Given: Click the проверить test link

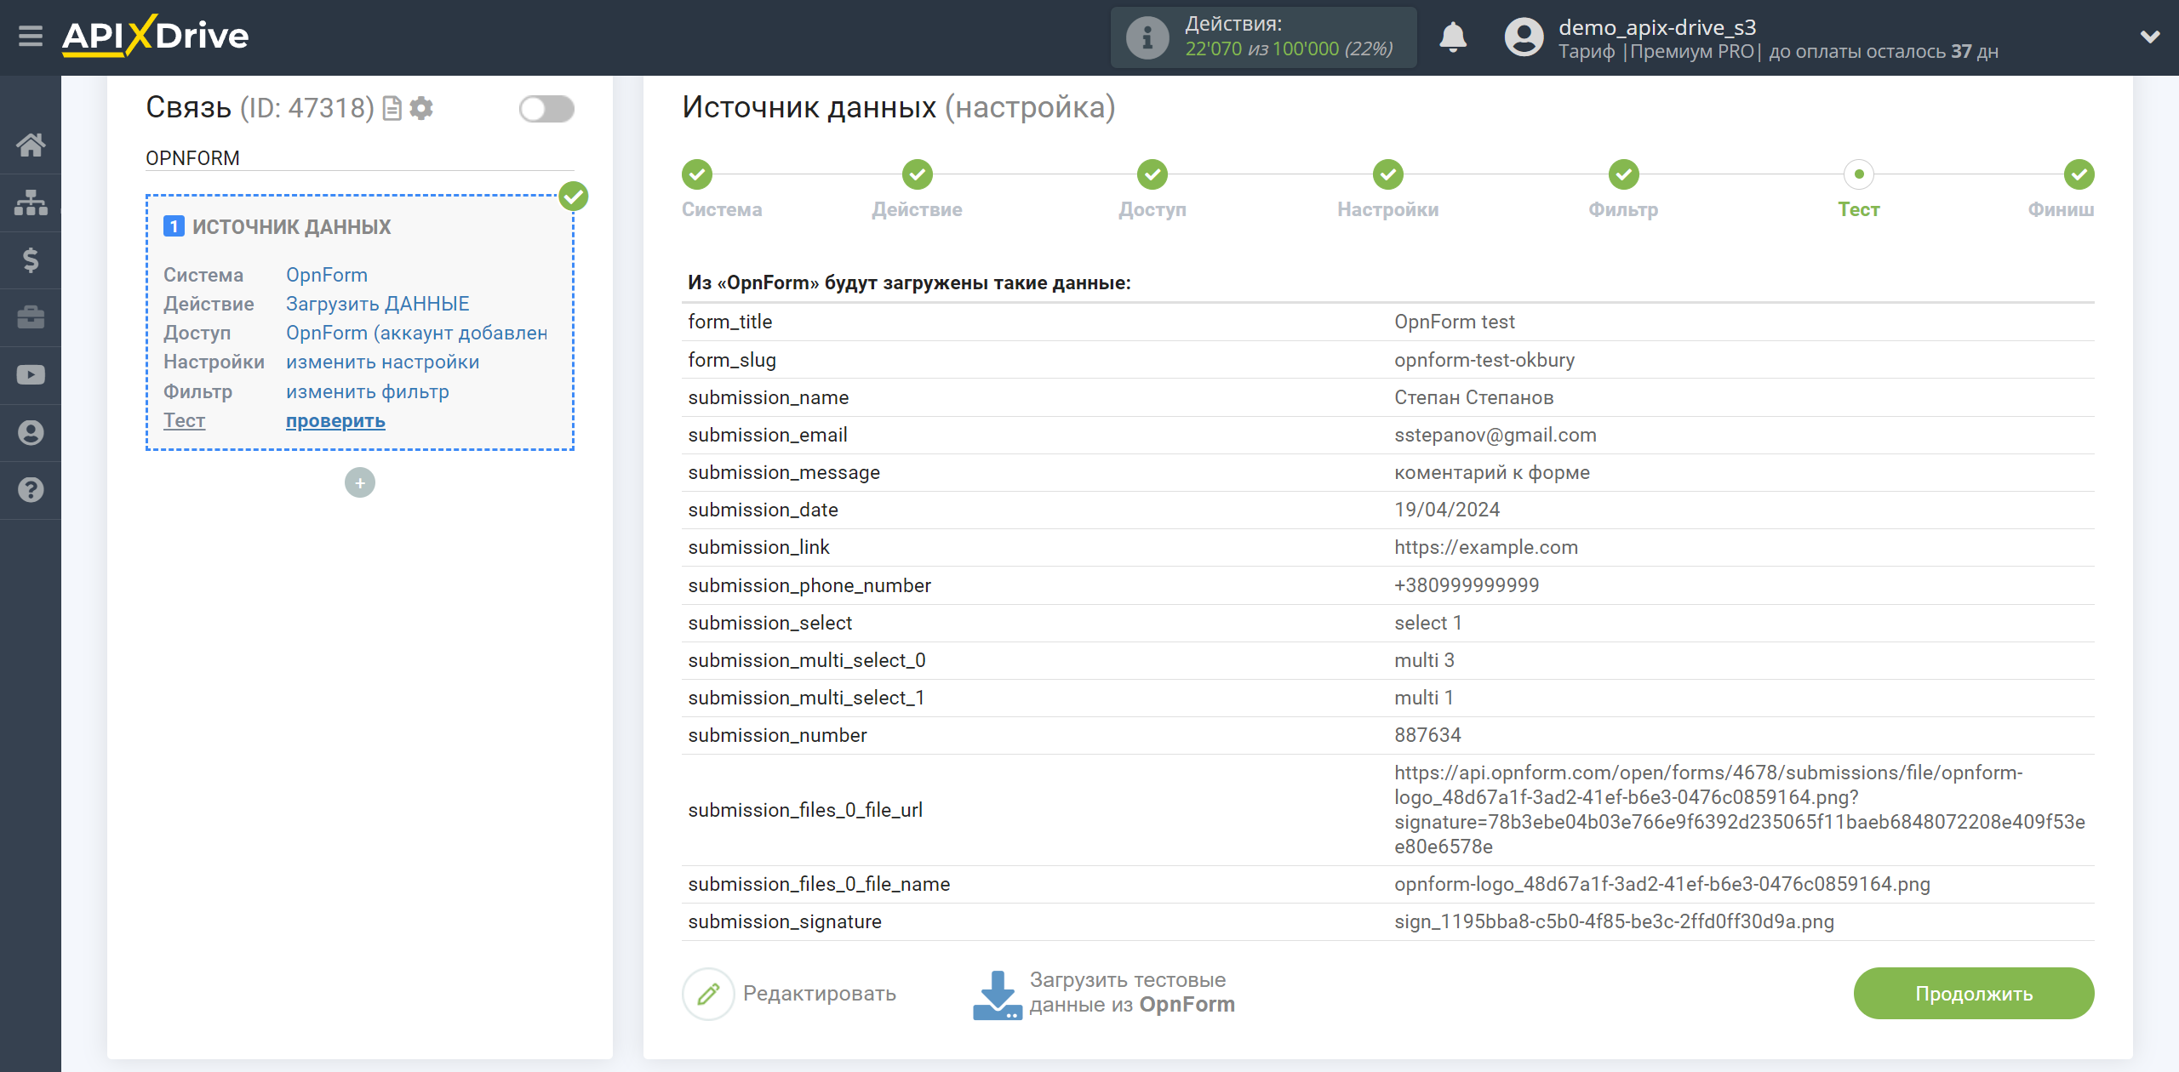Looking at the screenshot, I should pos(335,421).
